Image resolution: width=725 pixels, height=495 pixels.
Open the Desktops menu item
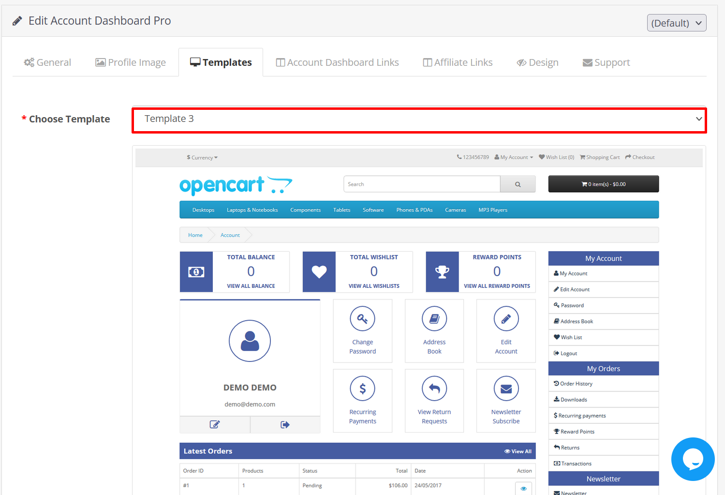pos(203,210)
